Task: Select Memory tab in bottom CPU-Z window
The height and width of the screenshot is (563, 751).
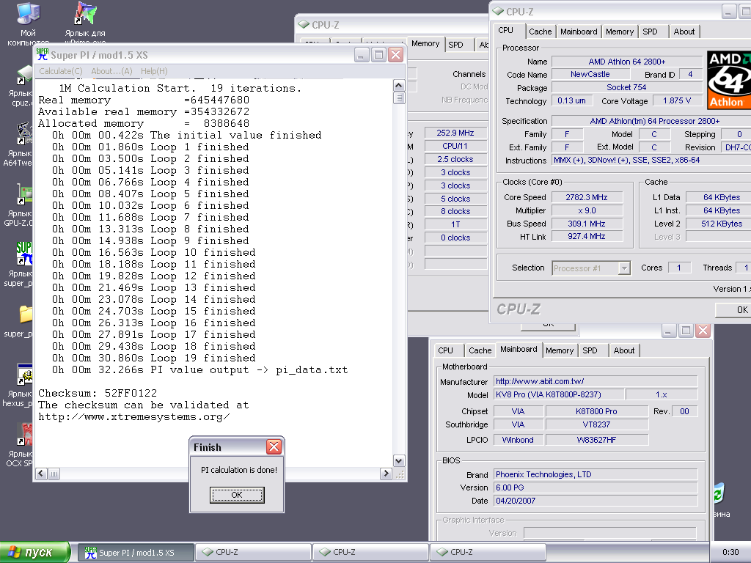Action: click(560, 350)
